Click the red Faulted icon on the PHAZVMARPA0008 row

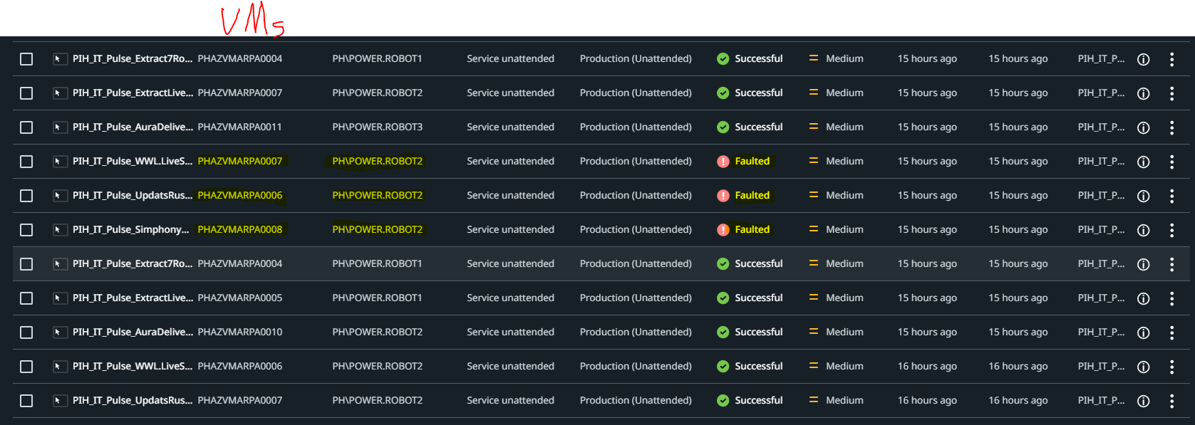point(723,230)
